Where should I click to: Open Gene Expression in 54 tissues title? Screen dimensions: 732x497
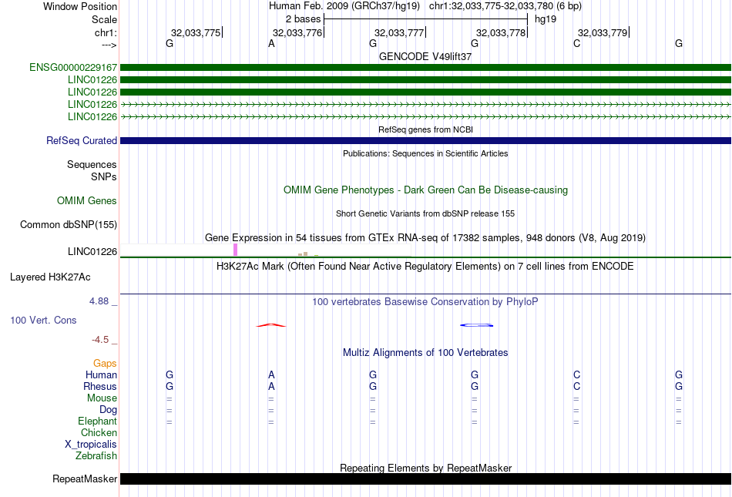[x=425, y=238]
